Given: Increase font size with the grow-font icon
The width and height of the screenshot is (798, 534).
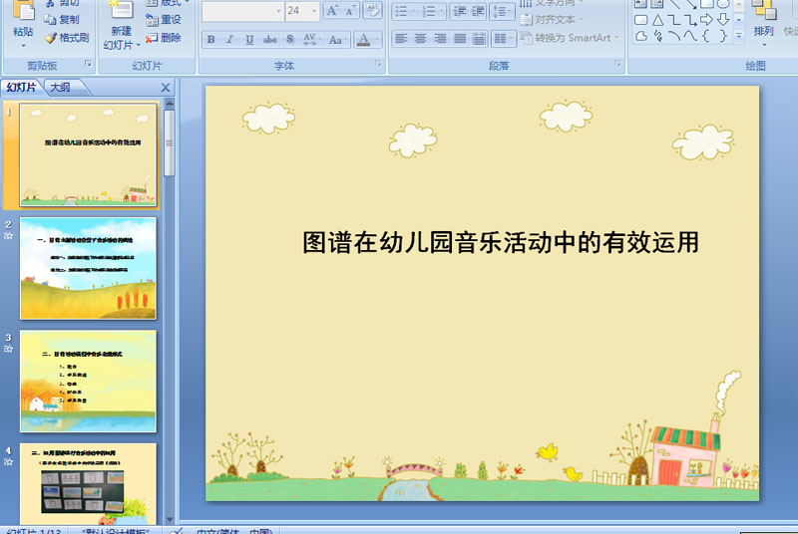Looking at the screenshot, I should [x=332, y=11].
